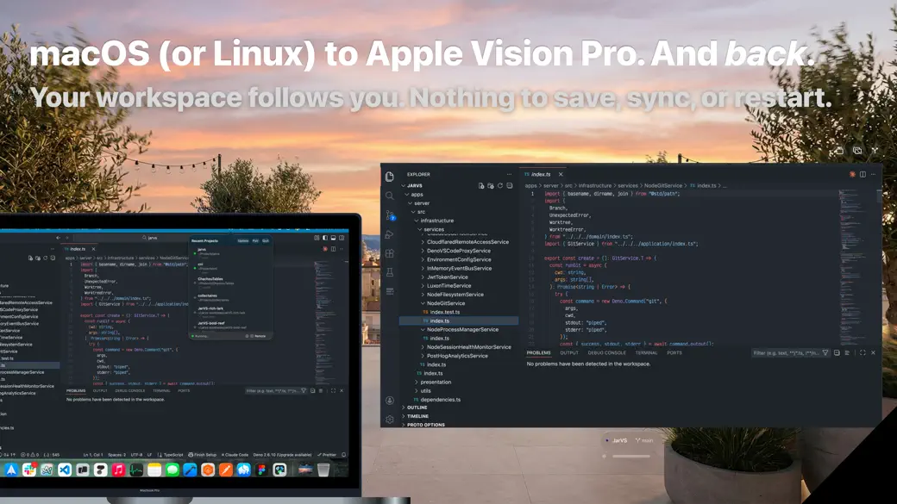Toggle secondary sidebar in MacBook title bar
Image resolution: width=897 pixels, height=504 pixels.
tap(342, 238)
